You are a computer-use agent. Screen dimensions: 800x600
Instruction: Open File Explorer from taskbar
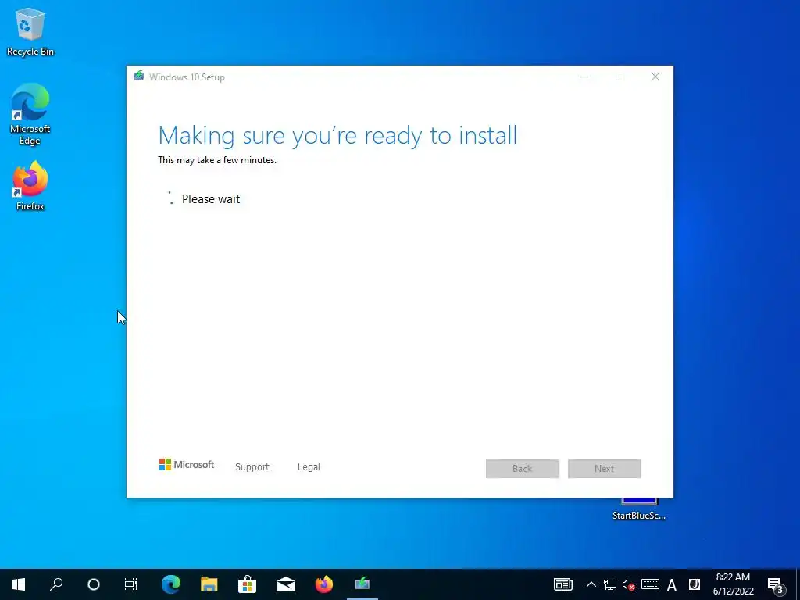[209, 584]
